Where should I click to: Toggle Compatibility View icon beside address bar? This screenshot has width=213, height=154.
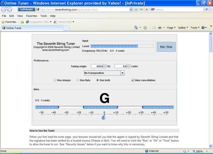(x=136, y=10)
